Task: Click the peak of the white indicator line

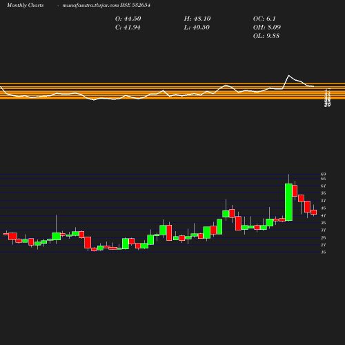Action: 289,75
